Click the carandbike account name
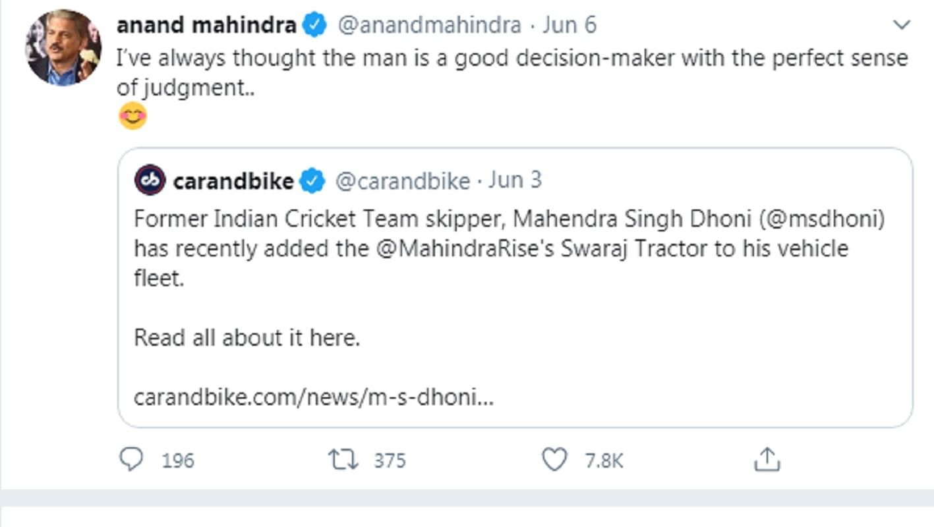The image size is (934, 527). pyautogui.click(x=233, y=181)
